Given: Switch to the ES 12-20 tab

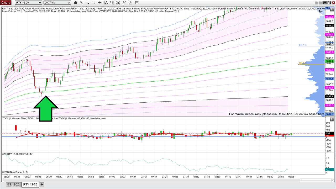Looking at the screenshot, I should 13,185.
